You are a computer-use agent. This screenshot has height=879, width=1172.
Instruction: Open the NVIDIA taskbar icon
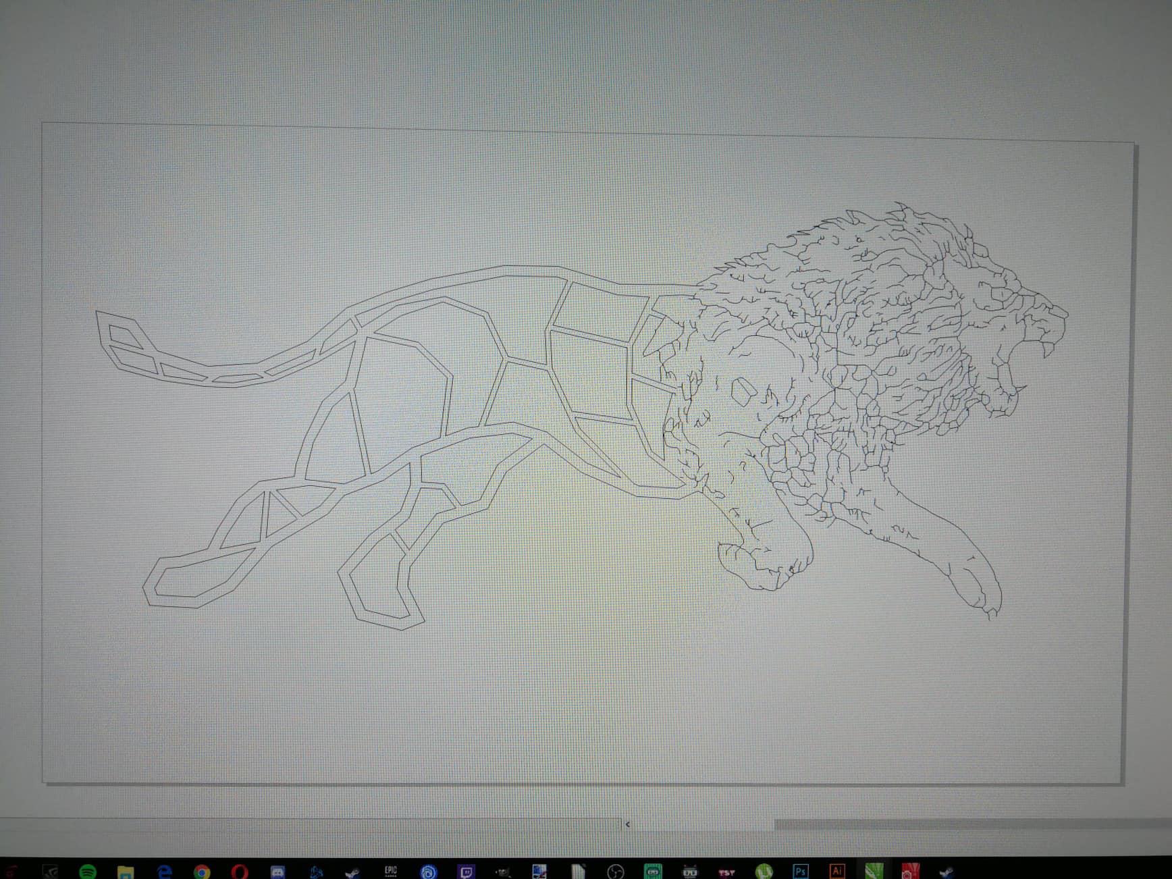[x=51, y=872]
